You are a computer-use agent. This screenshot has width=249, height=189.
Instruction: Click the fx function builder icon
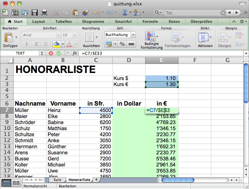[75, 53]
